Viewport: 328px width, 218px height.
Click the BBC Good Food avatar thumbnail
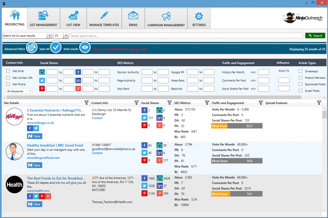14,151
